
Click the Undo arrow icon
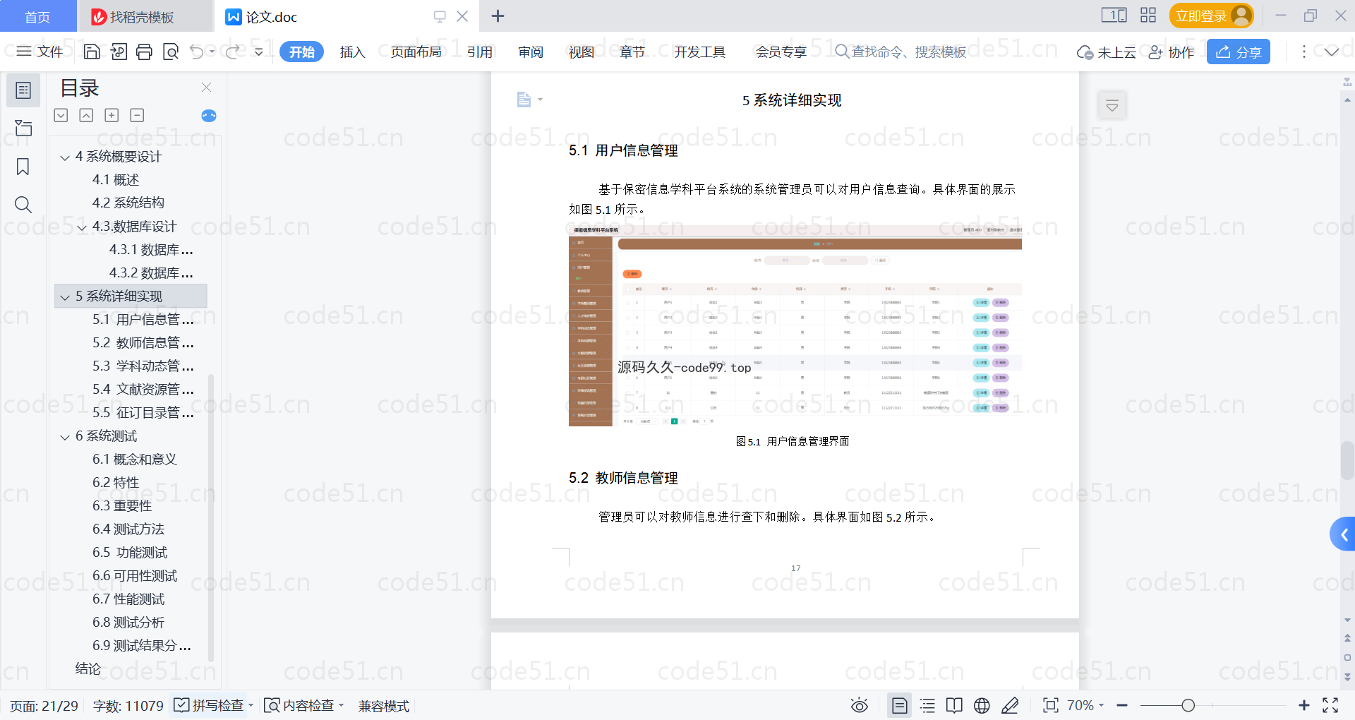click(x=197, y=52)
